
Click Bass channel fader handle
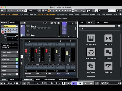tap(67, 53)
